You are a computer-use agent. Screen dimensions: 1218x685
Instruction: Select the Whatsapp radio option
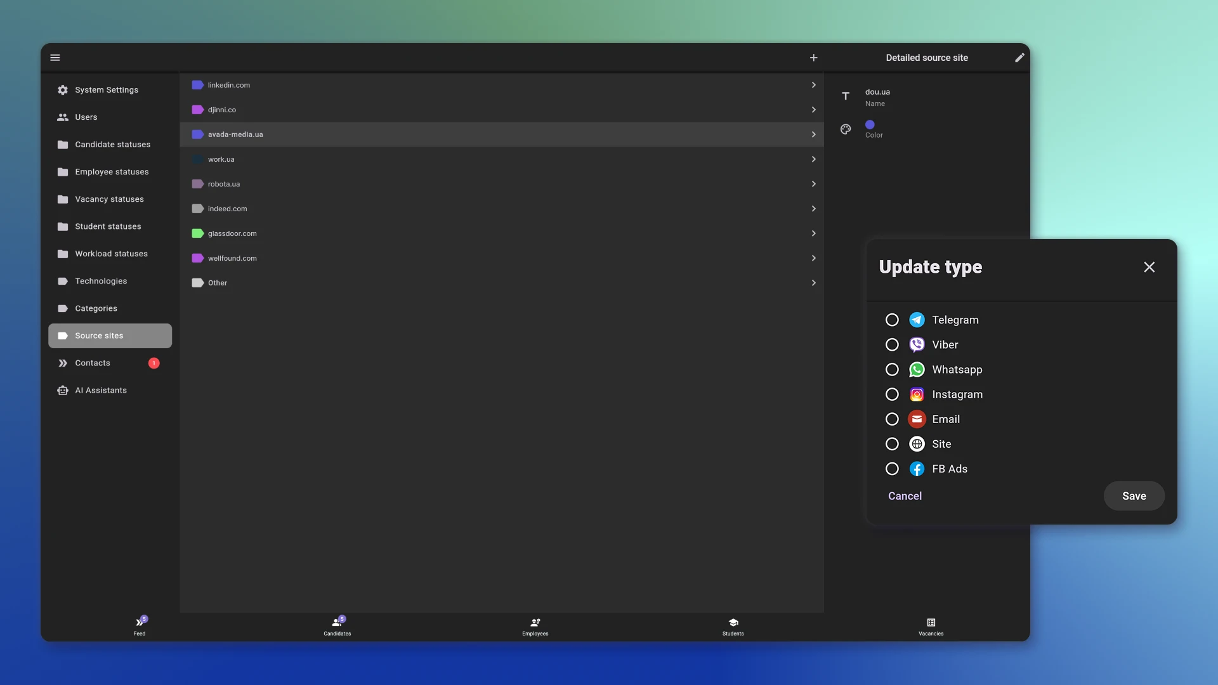892,369
